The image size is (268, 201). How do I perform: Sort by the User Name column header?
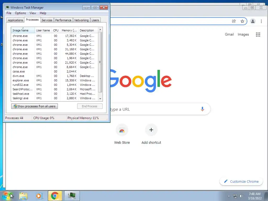(x=43, y=30)
